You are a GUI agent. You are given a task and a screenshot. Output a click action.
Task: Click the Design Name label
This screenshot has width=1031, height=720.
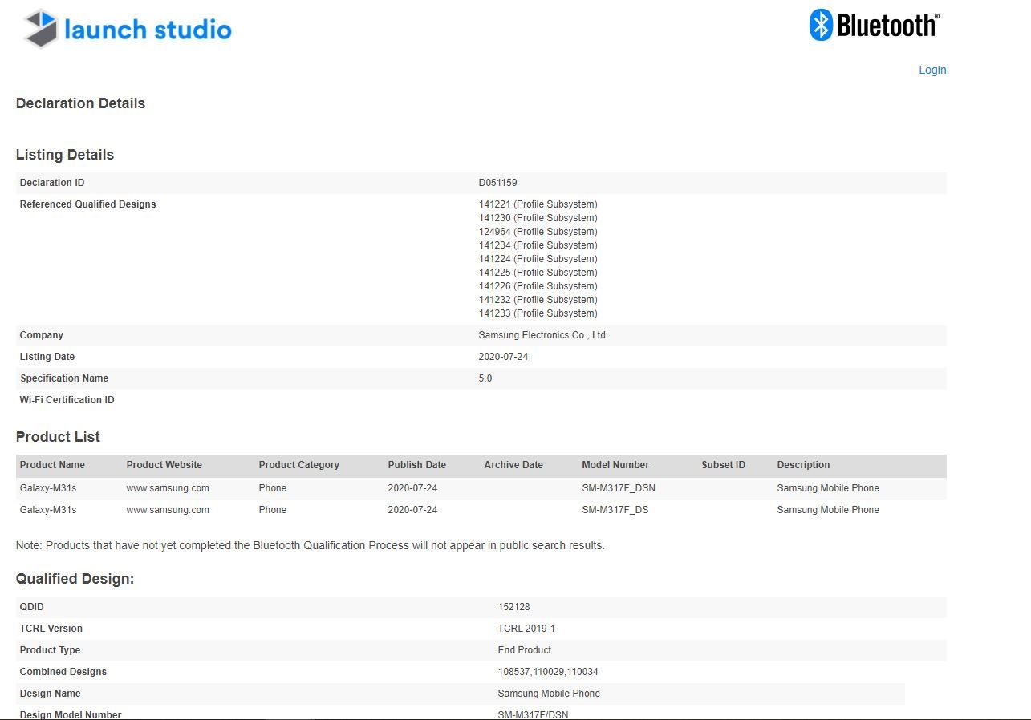[50, 694]
